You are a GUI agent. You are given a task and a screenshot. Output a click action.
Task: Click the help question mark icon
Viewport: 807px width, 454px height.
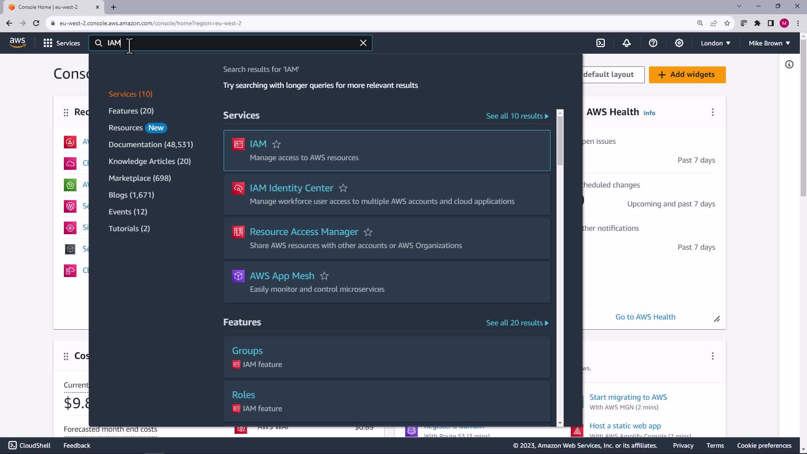[653, 43]
